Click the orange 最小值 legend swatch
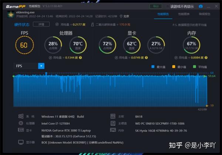Image resolution: width=222 pixels, height=155 pixels. (174, 67)
